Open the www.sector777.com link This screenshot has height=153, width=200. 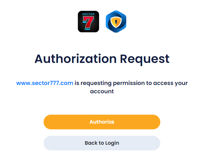coord(45,83)
